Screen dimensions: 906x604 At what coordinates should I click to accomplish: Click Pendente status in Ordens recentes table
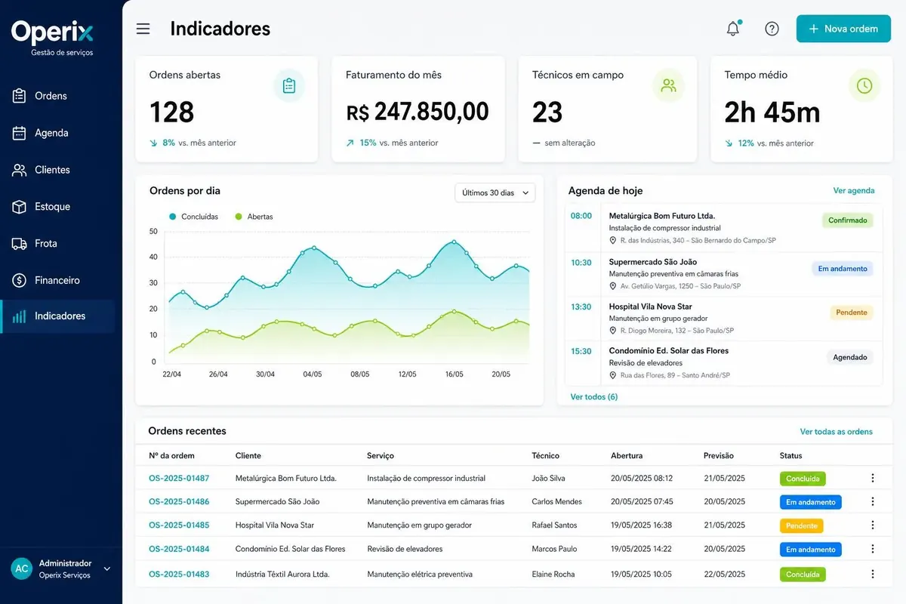801,525
